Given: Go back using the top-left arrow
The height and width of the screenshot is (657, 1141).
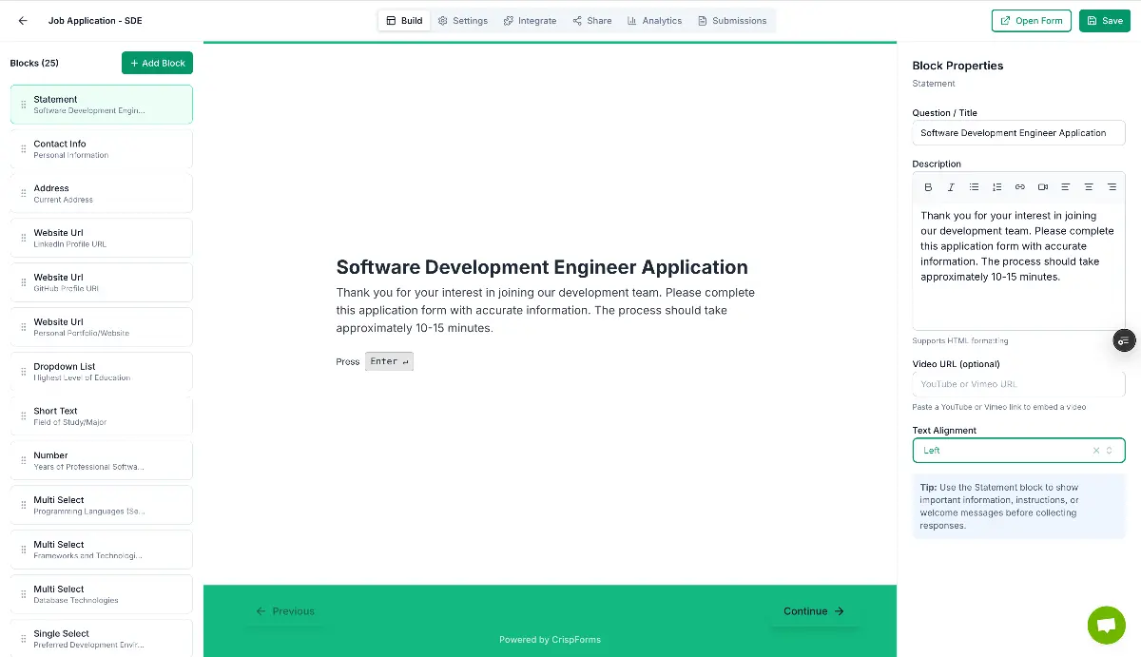Looking at the screenshot, I should point(22,20).
